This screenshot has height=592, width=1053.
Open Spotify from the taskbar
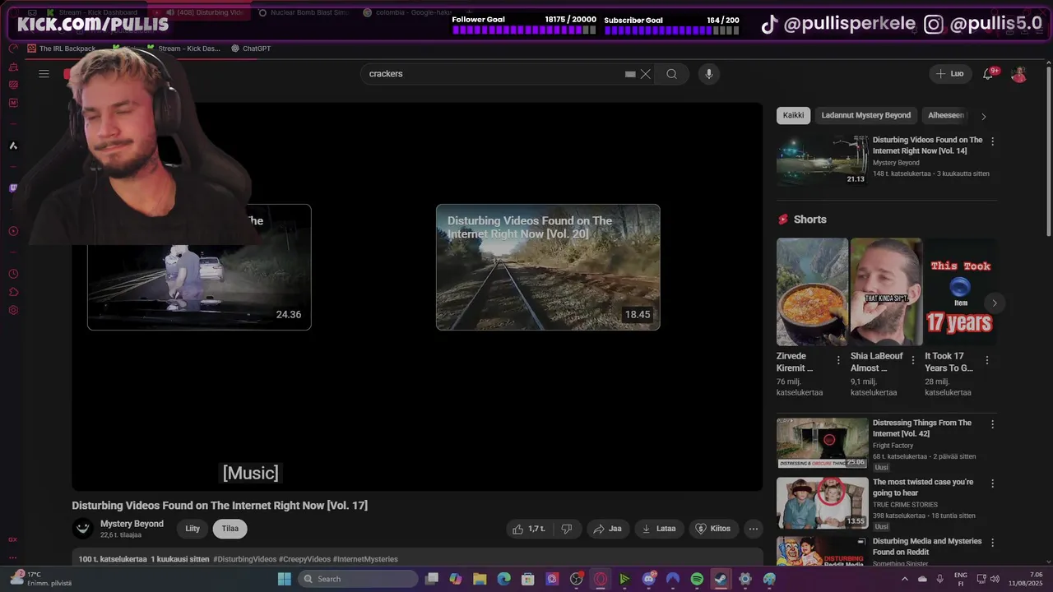(697, 579)
